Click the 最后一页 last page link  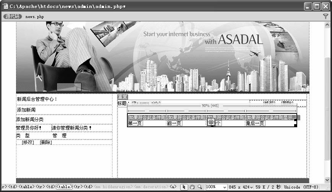(x=255, y=123)
